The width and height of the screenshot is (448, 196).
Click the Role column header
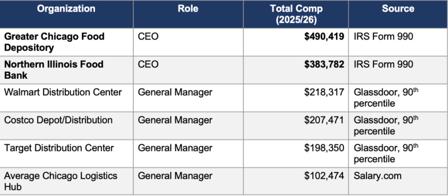tap(188, 9)
